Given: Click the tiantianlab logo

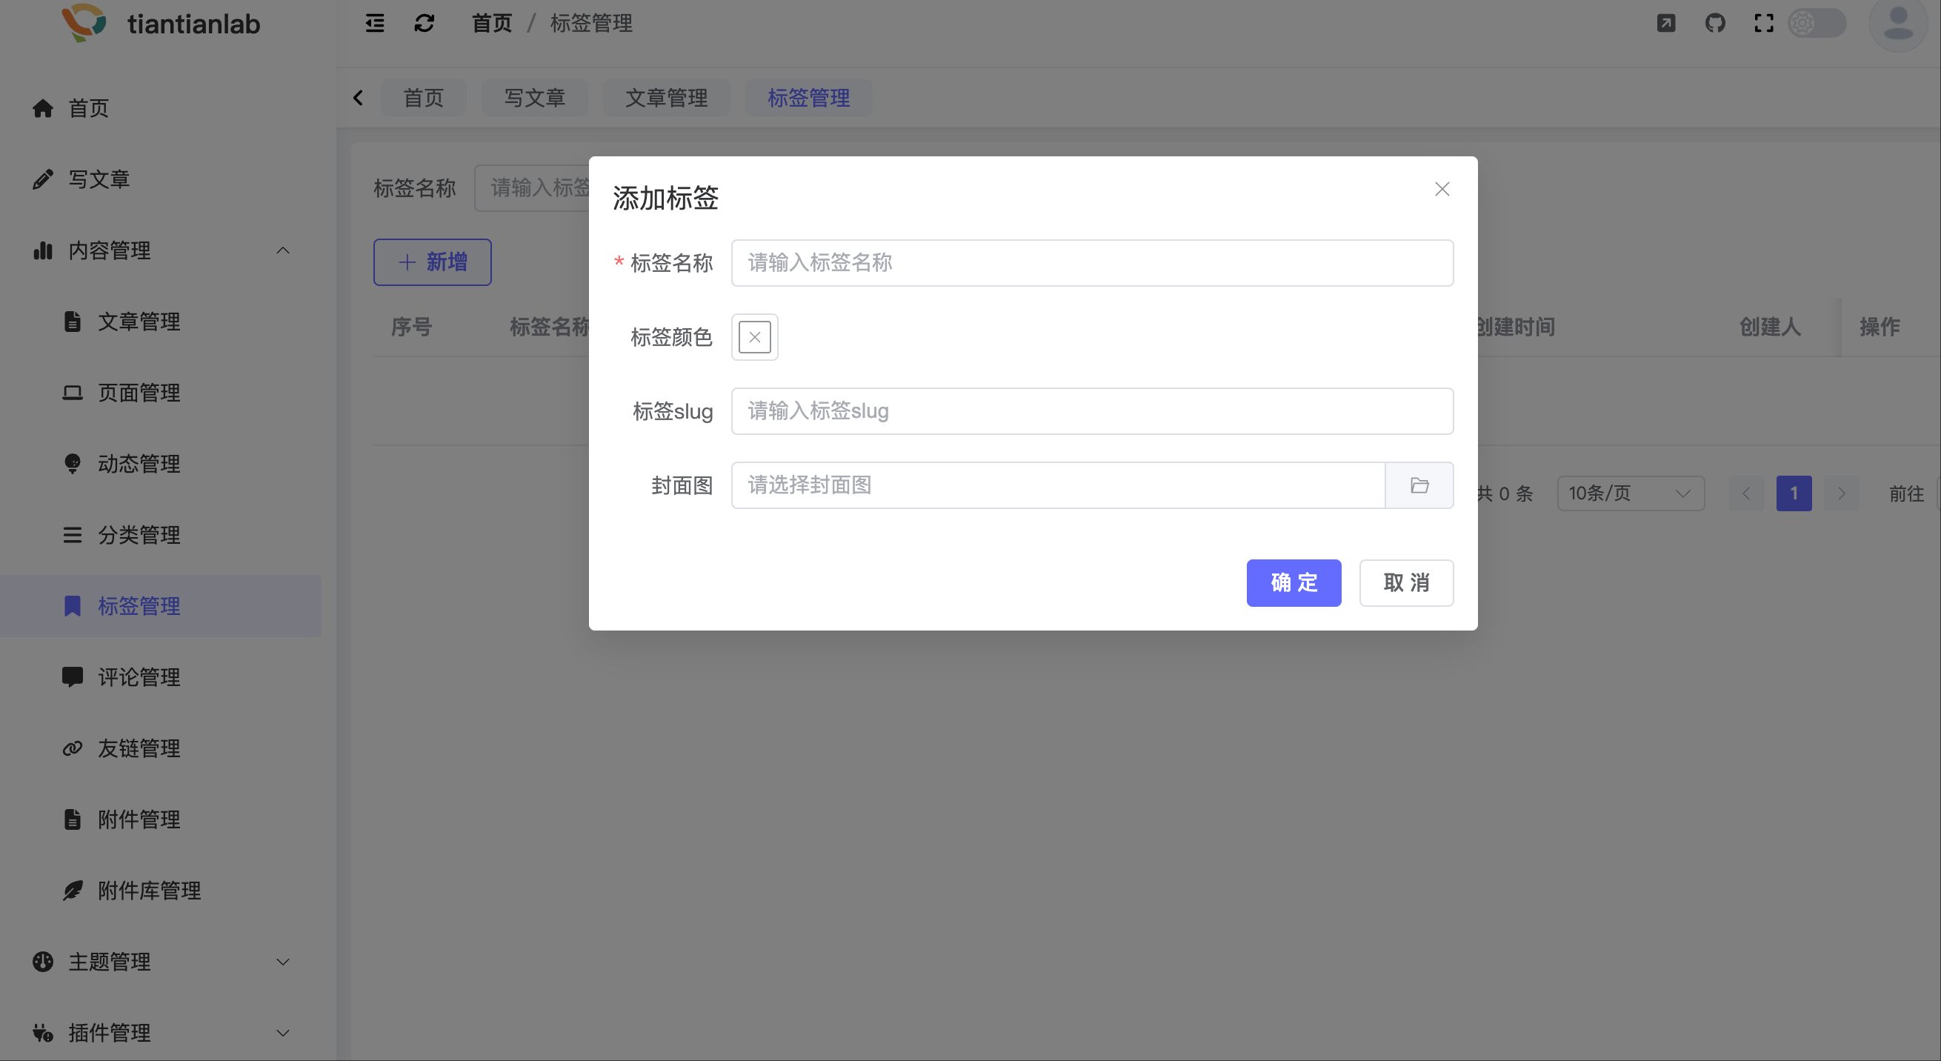Looking at the screenshot, I should point(162,24).
